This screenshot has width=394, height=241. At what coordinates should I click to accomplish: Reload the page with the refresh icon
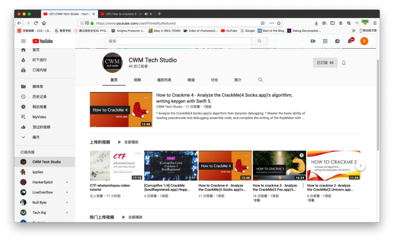click(x=36, y=23)
